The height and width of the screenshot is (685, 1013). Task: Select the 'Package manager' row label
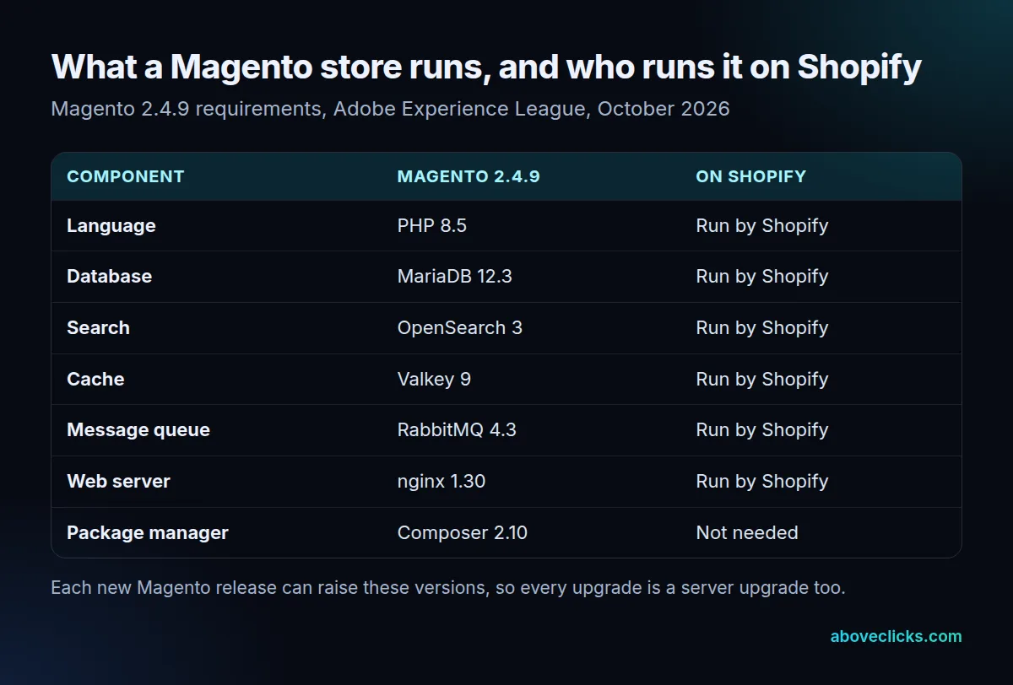[x=148, y=533]
